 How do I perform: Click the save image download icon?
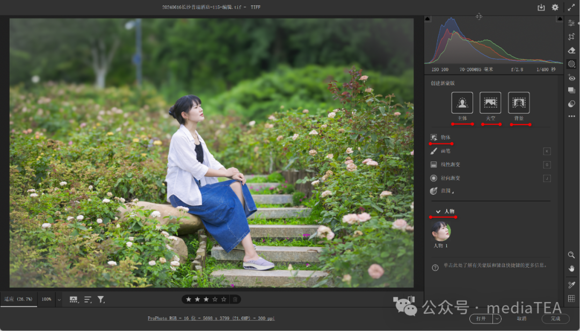point(541,8)
